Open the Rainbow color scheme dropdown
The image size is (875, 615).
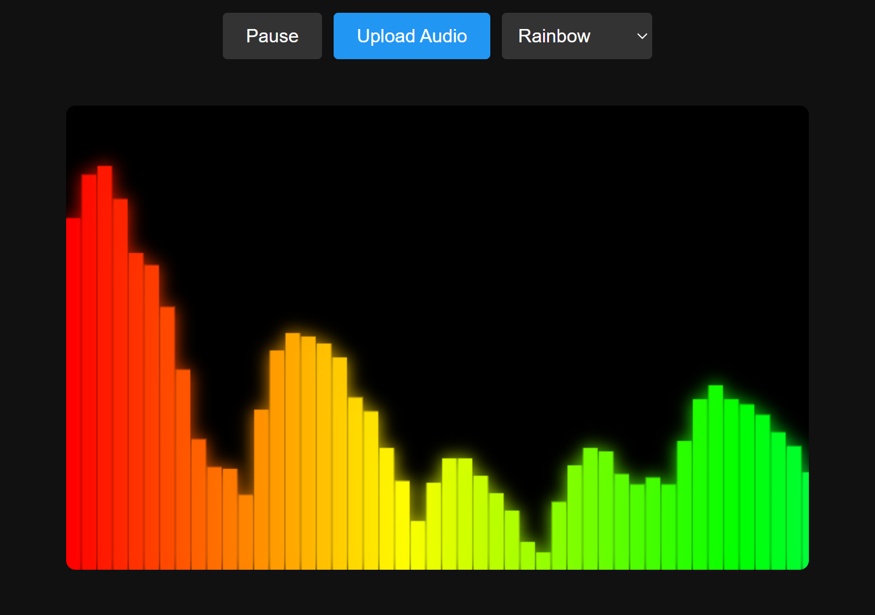click(576, 35)
